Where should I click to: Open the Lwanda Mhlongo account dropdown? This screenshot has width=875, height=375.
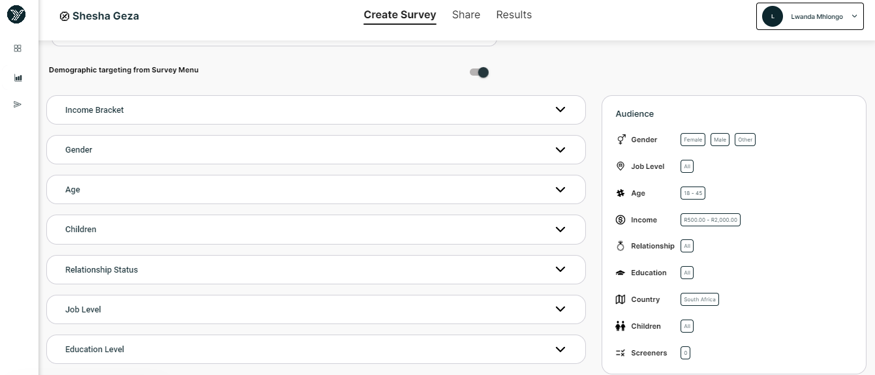(x=810, y=16)
